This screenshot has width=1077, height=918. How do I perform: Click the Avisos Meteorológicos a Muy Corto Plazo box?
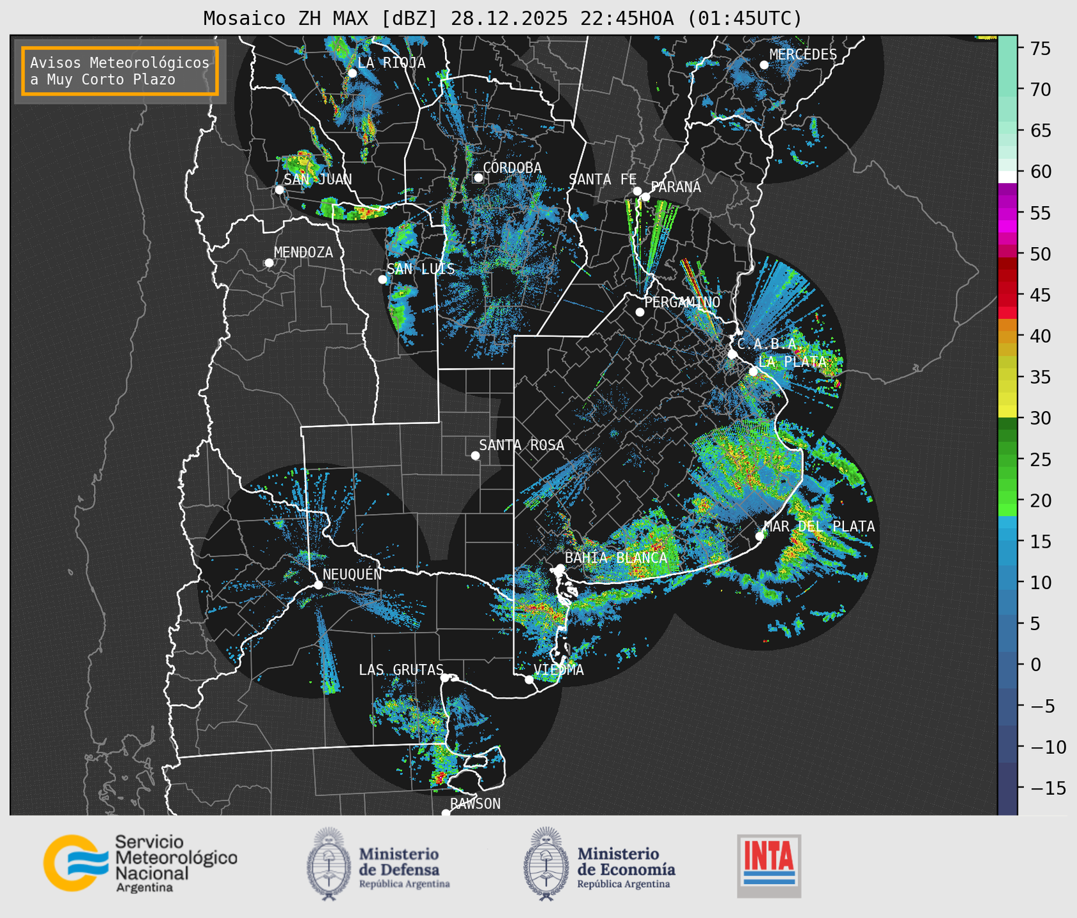(120, 71)
